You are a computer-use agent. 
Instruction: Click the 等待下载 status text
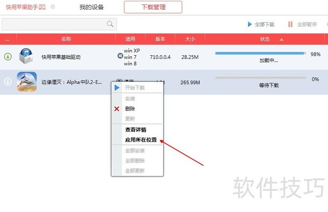click(269, 85)
